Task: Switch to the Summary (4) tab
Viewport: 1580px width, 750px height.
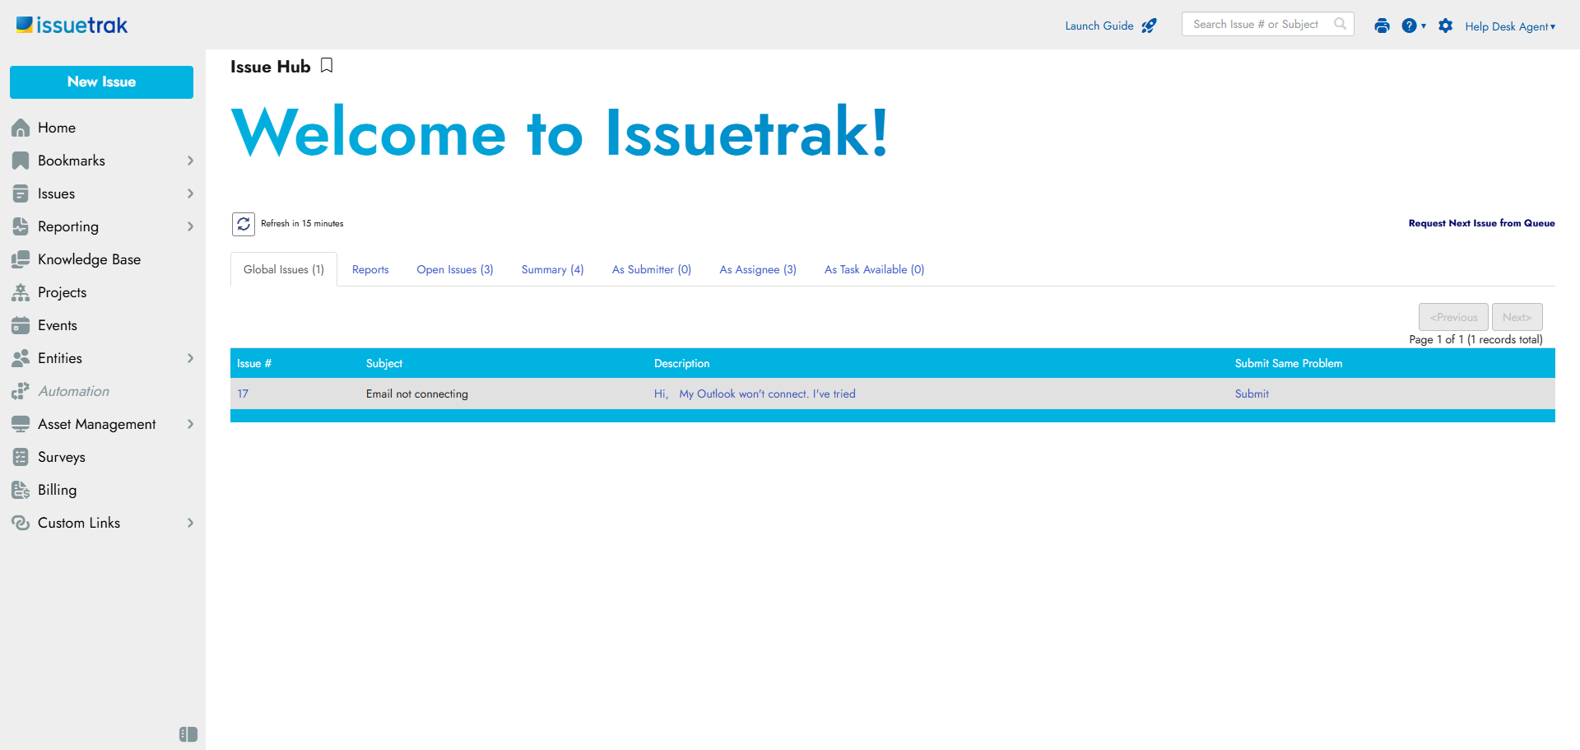Action: coord(553,269)
